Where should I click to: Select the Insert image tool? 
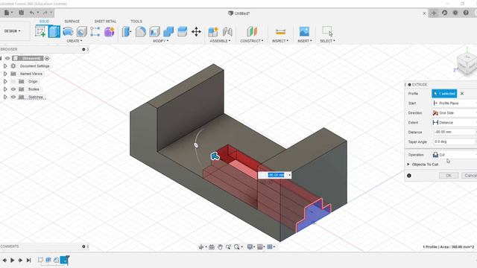click(304, 31)
